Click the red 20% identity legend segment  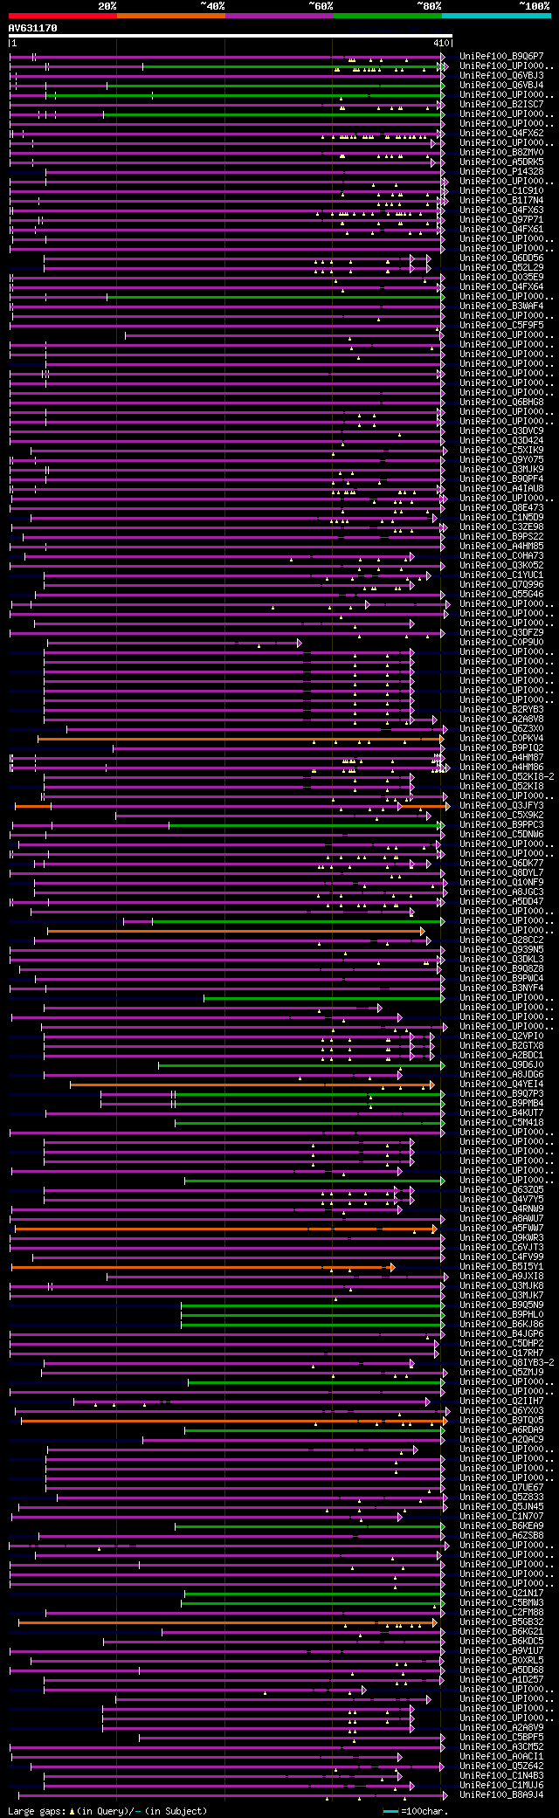pyautogui.click(x=62, y=16)
